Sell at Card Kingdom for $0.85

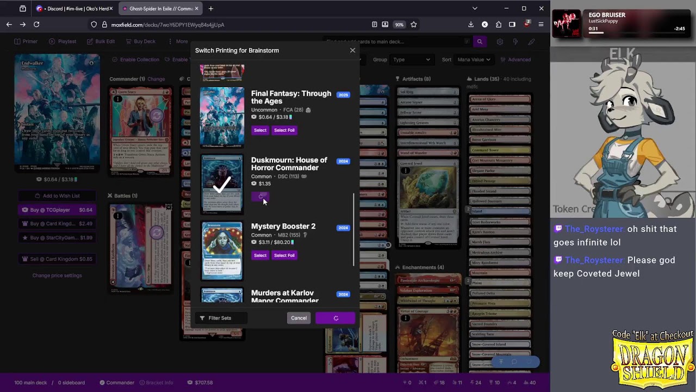[x=57, y=259]
